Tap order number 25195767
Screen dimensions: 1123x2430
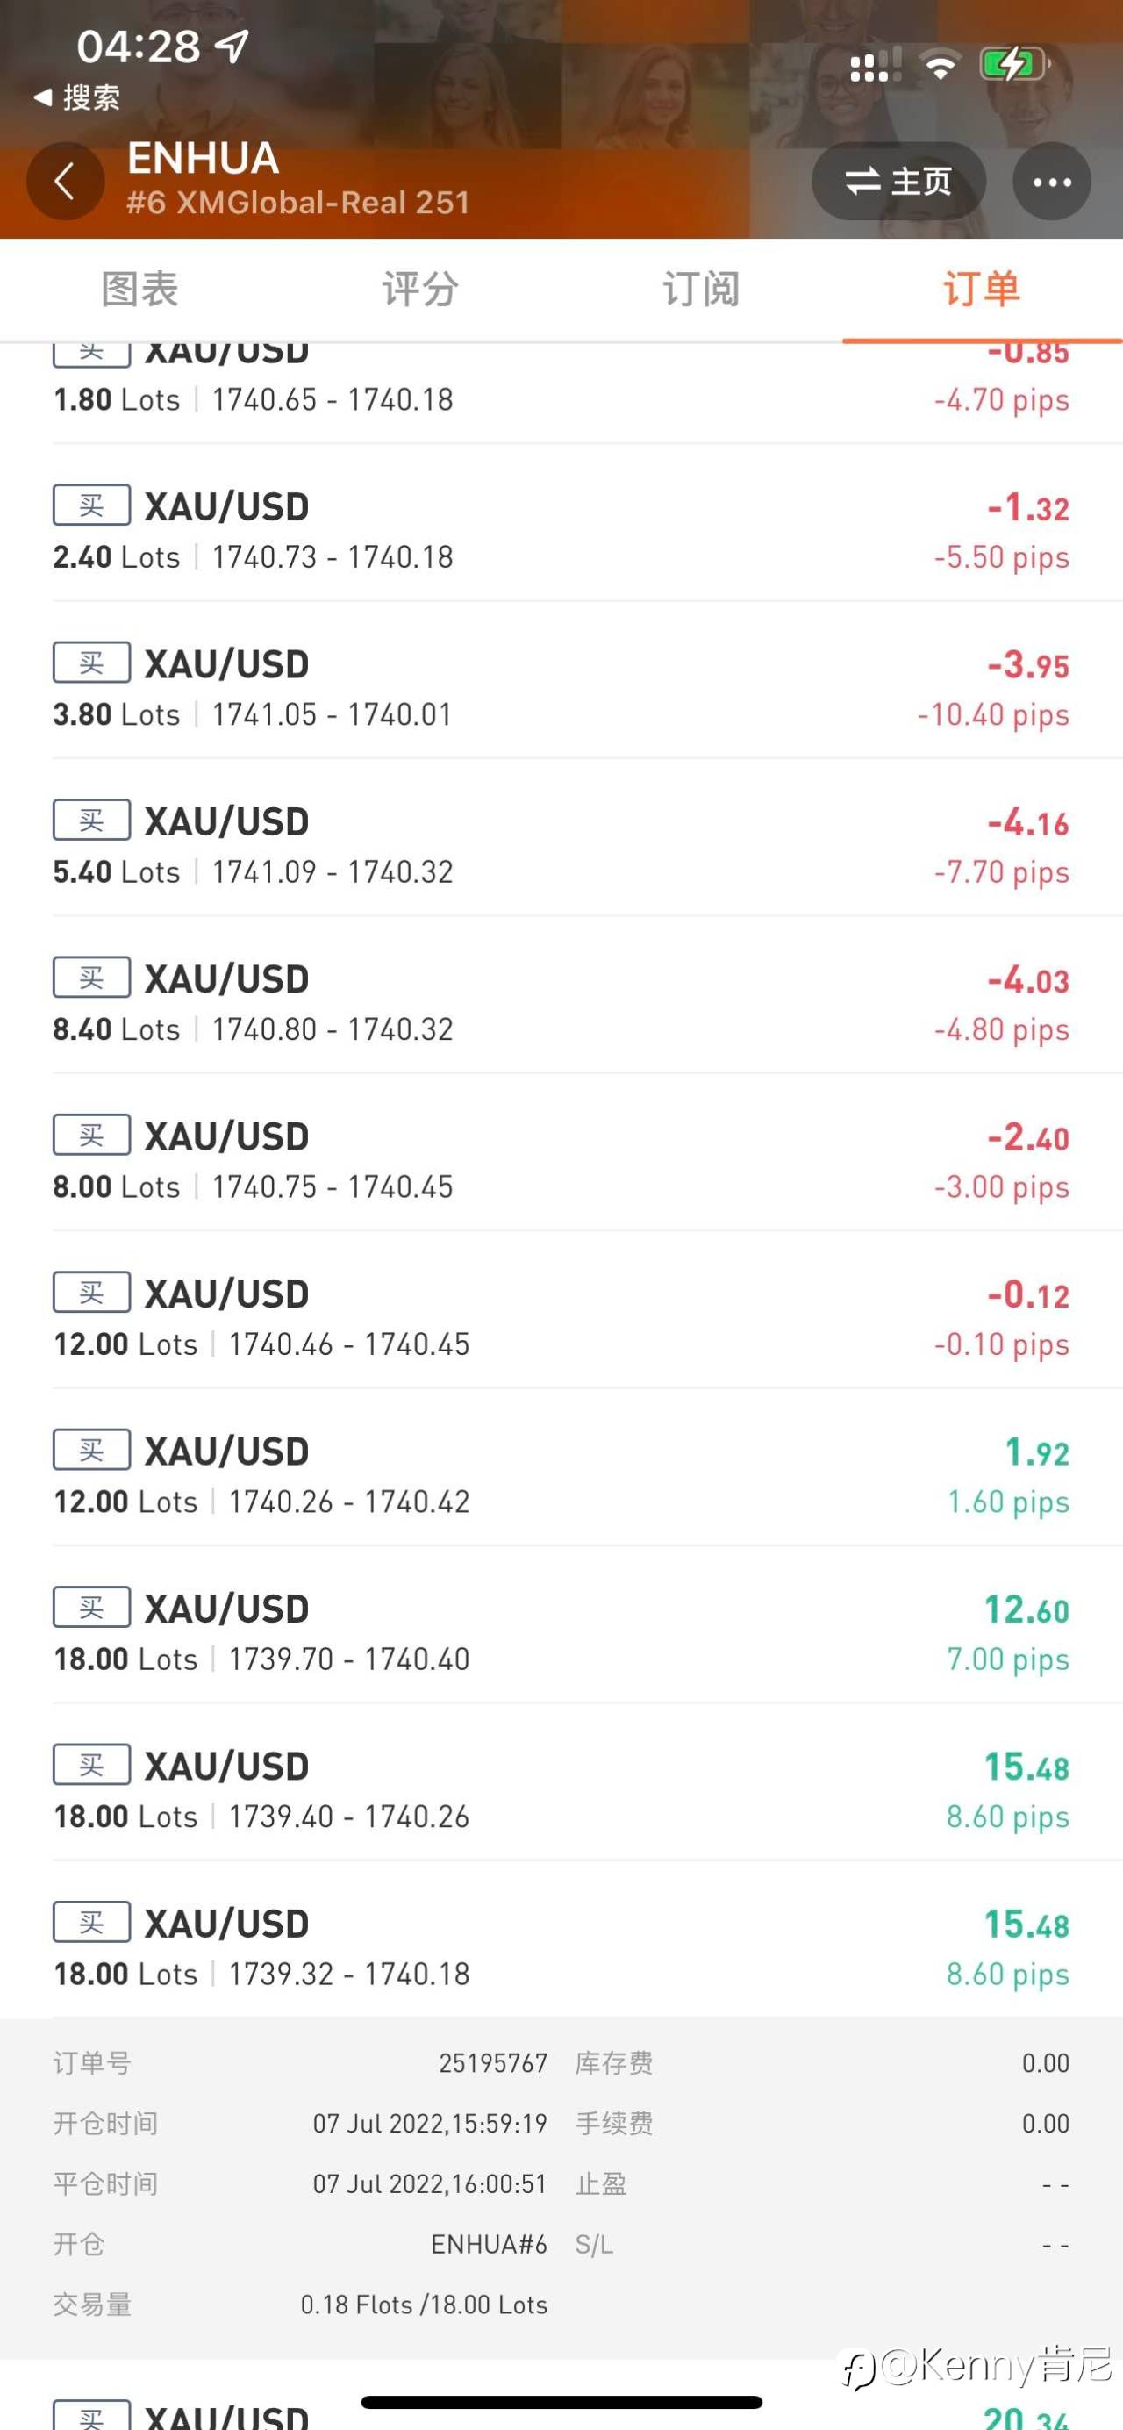tap(493, 2063)
